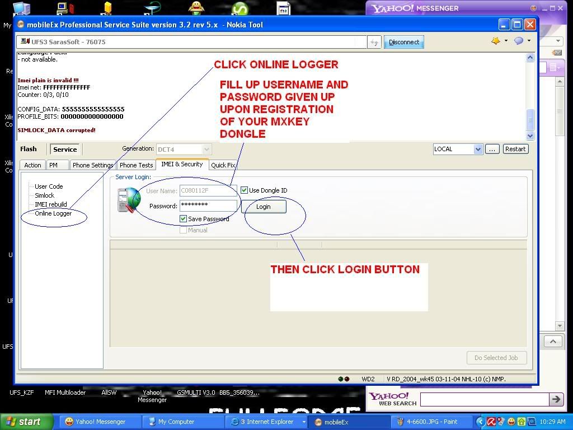Switch to the Service tab
Viewport: 573px width, 430px height.
(x=65, y=149)
